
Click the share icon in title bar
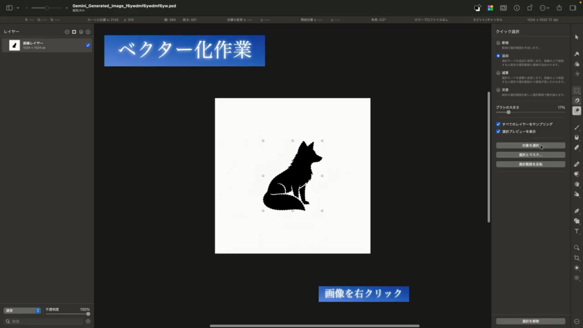point(559,8)
